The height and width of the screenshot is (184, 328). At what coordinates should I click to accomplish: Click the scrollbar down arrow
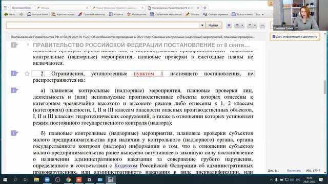[324, 173]
